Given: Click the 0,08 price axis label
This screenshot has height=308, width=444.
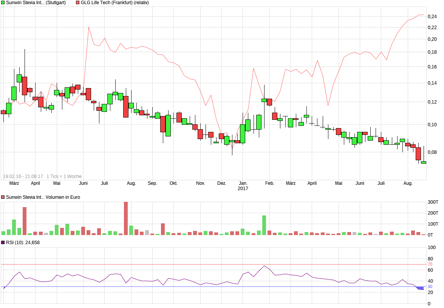Looking at the screenshot, I should (x=432, y=152).
